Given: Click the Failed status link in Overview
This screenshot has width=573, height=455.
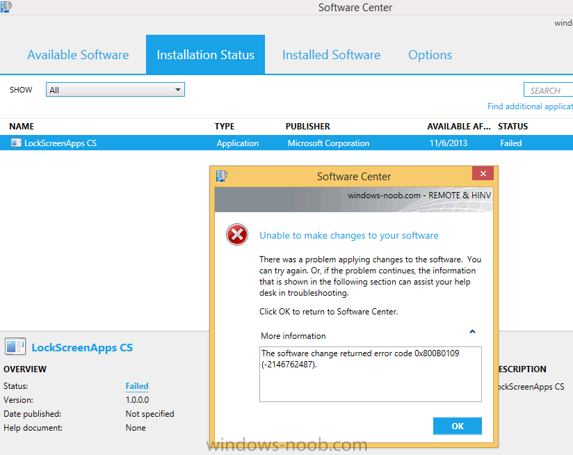Looking at the screenshot, I should pyautogui.click(x=137, y=386).
